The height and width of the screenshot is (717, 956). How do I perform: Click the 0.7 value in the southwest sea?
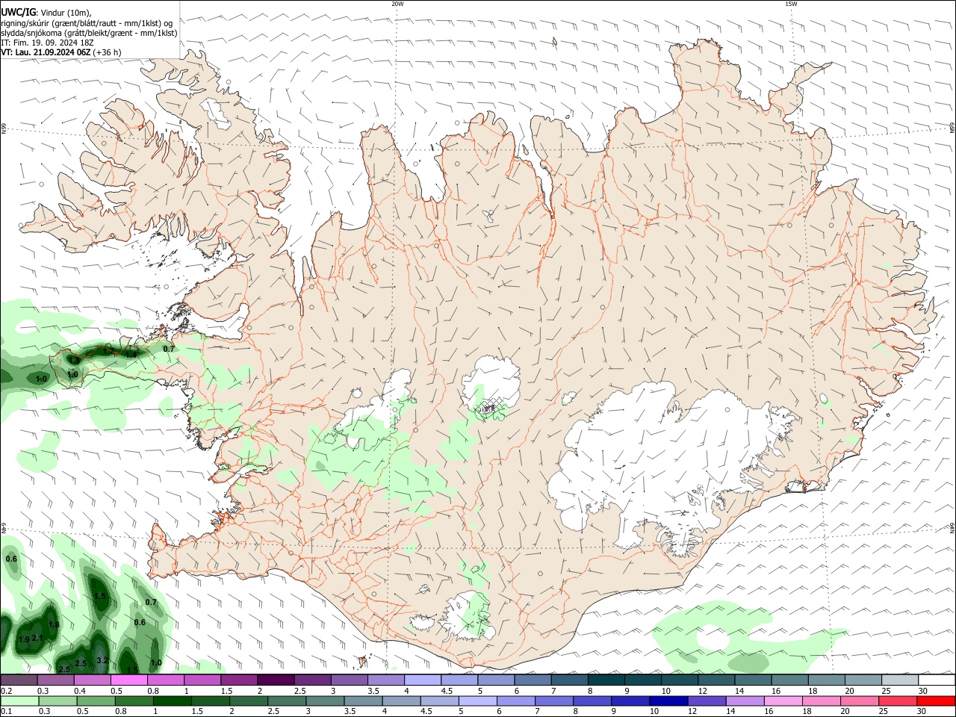151,602
